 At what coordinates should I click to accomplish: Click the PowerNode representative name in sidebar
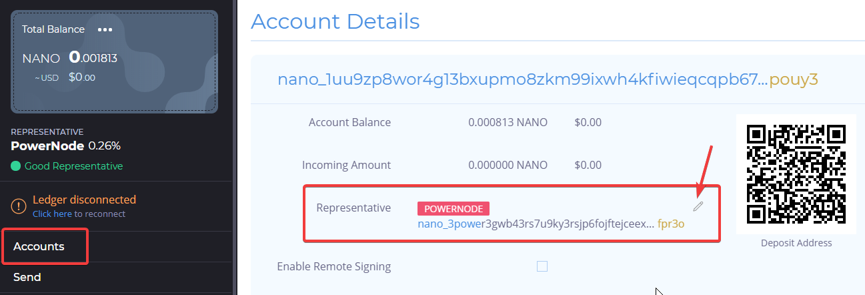(x=47, y=145)
